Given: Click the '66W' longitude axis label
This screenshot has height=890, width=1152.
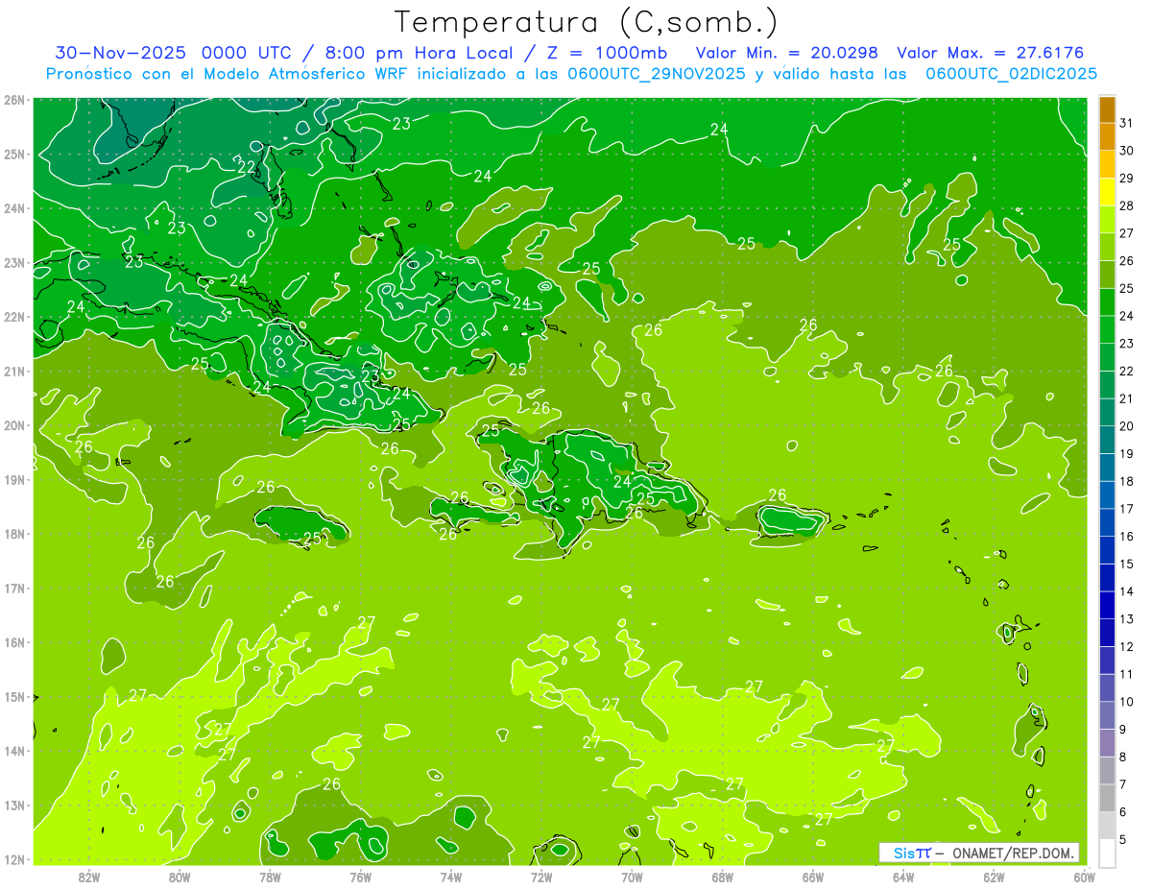Looking at the screenshot, I should 813,877.
